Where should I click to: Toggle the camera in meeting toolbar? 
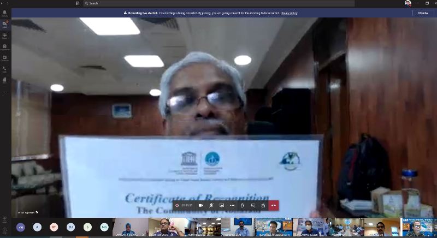(200, 205)
